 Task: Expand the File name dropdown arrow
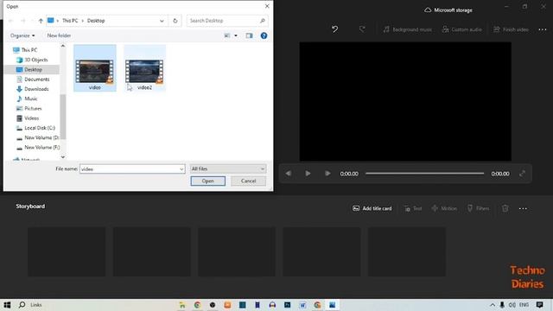181,169
